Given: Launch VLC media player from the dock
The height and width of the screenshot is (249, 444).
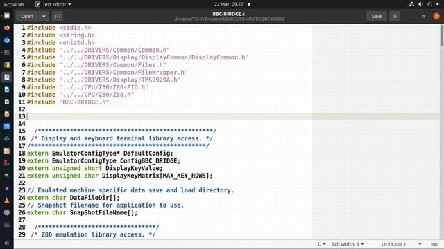Looking at the screenshot, I should click(x=7, y=201).
